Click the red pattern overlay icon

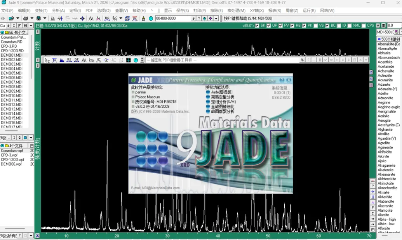(135, 19)
